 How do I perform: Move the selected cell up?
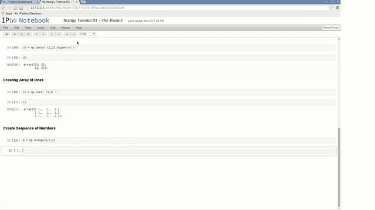[x=36, y=34]
